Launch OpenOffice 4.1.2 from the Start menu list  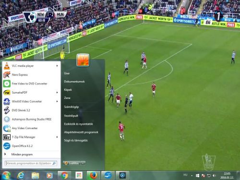tap(31, 146)
